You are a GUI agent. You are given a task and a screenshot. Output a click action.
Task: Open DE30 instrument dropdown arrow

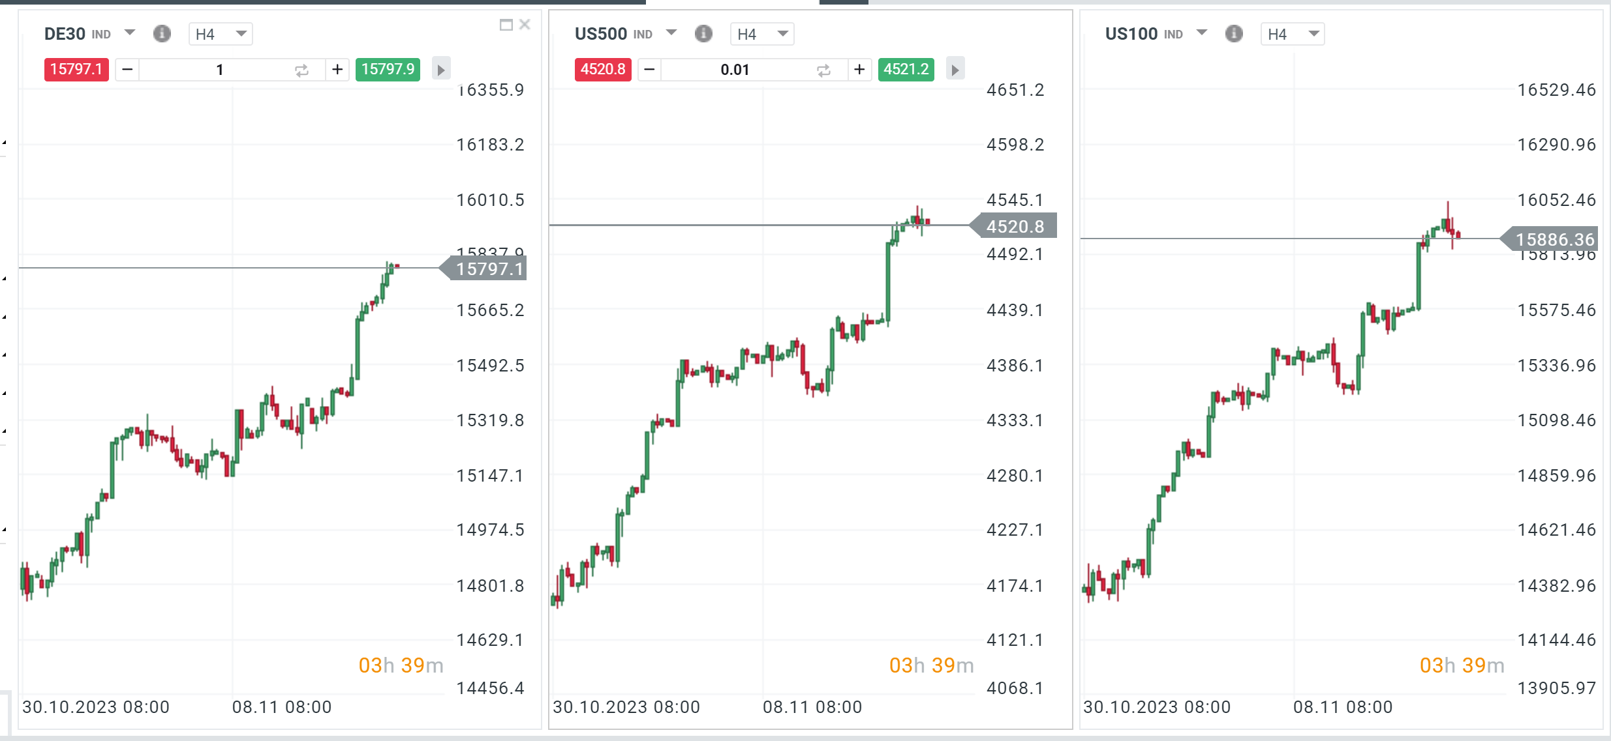pos(129,33)
